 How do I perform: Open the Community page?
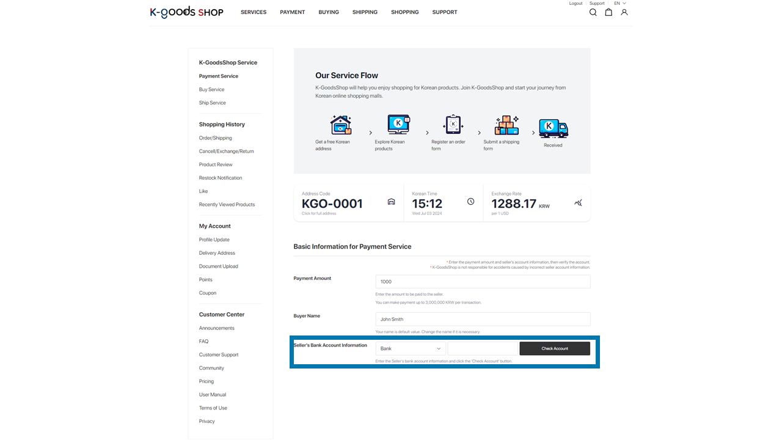click(x=211, y=369)
